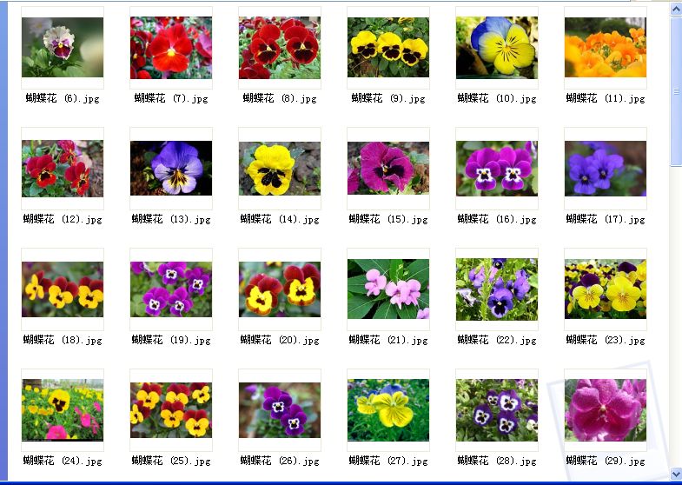Click the file name 蝴蝶花 (12).jpg

point(63,220)
